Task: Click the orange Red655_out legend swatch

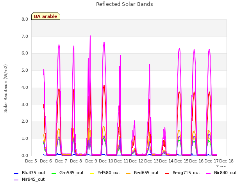Action: pos(129,173)
